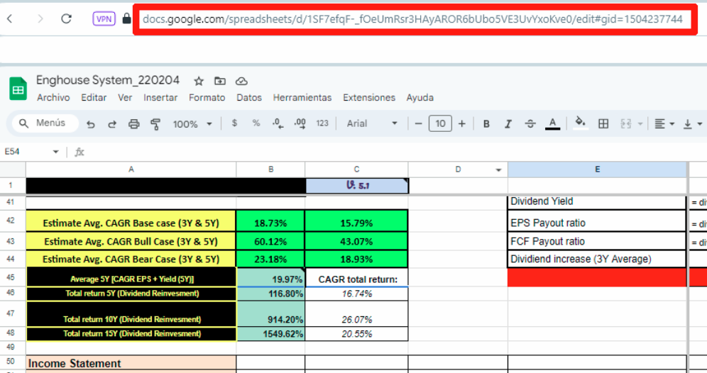The image size is (707, 373).
Task: Redo the last action
Action: pyautogui.click(x=112, y=124)
